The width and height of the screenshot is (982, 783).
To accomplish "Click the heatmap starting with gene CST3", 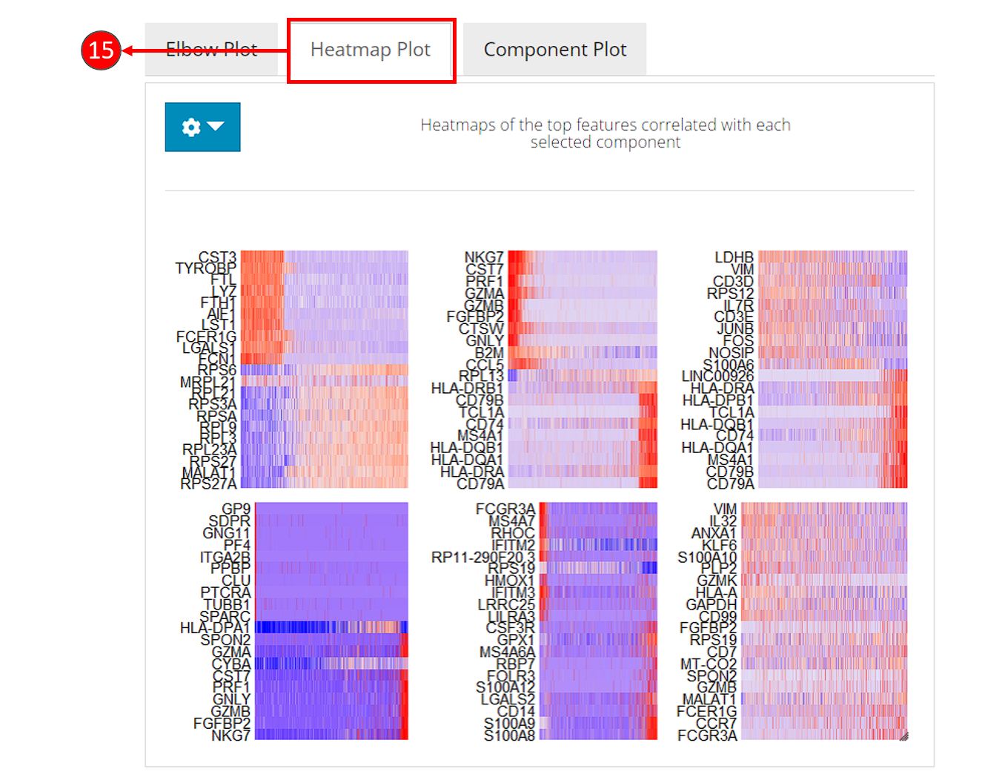I will pos(324,369).
